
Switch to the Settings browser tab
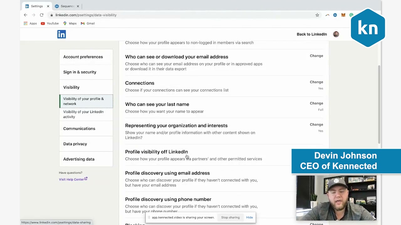coord(37,6)
